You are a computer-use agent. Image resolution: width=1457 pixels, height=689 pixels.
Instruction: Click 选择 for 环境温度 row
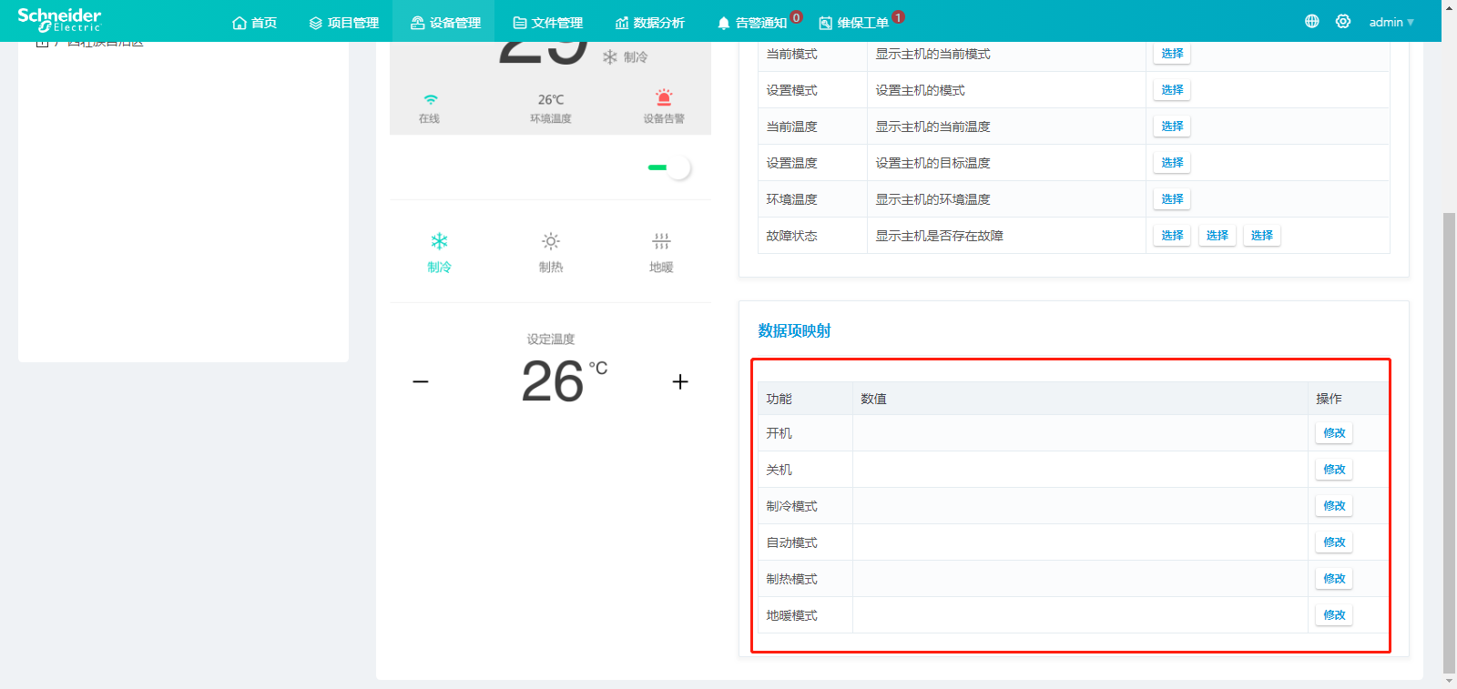pos(1172,199)
